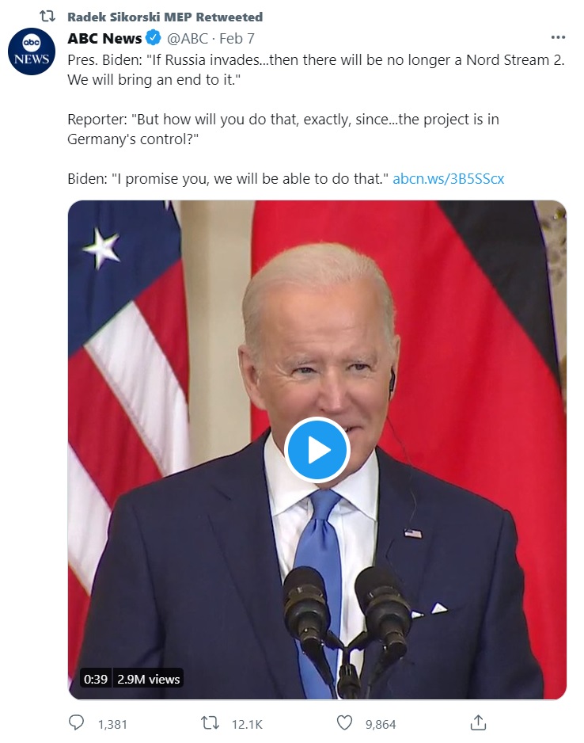The image size is (584, 743).
Task: Click the ABC News display name
Action: tap(104, 38)
